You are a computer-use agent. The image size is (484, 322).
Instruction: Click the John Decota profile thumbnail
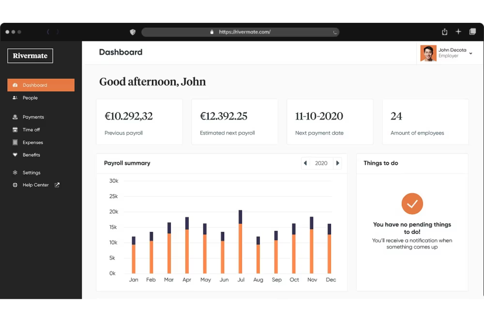point(428,53)
